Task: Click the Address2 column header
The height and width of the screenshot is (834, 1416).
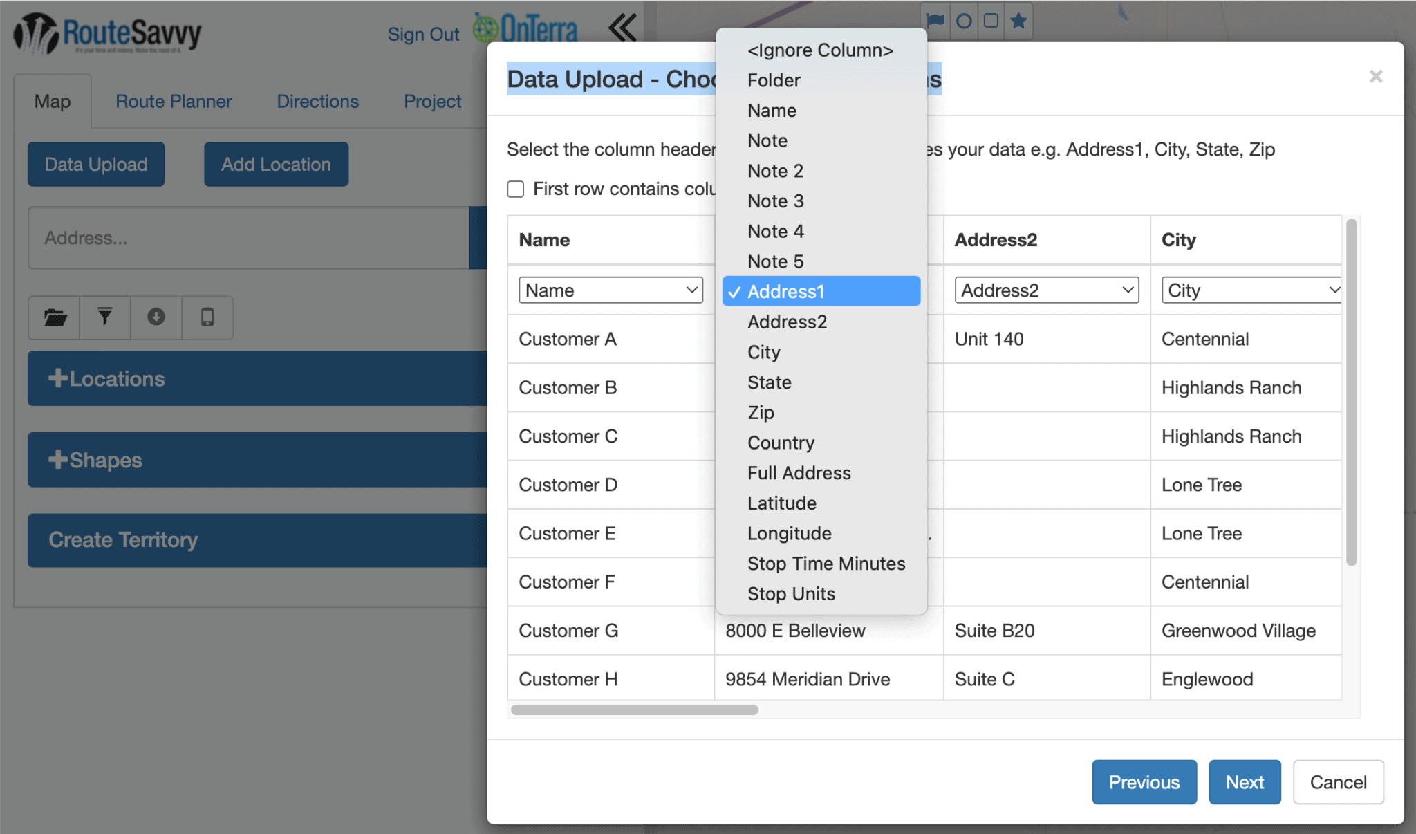Action: tap(1047, 240)
